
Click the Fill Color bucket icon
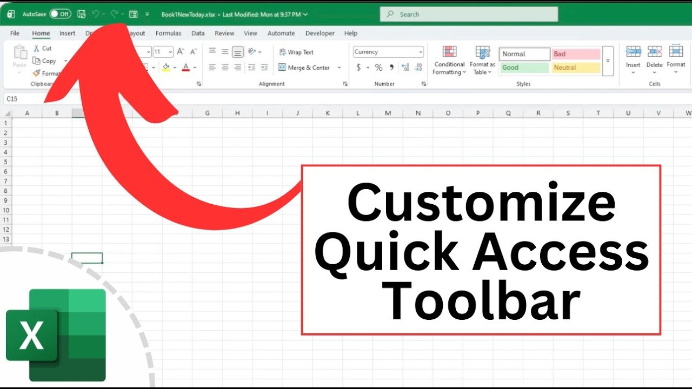click(166, 68)
